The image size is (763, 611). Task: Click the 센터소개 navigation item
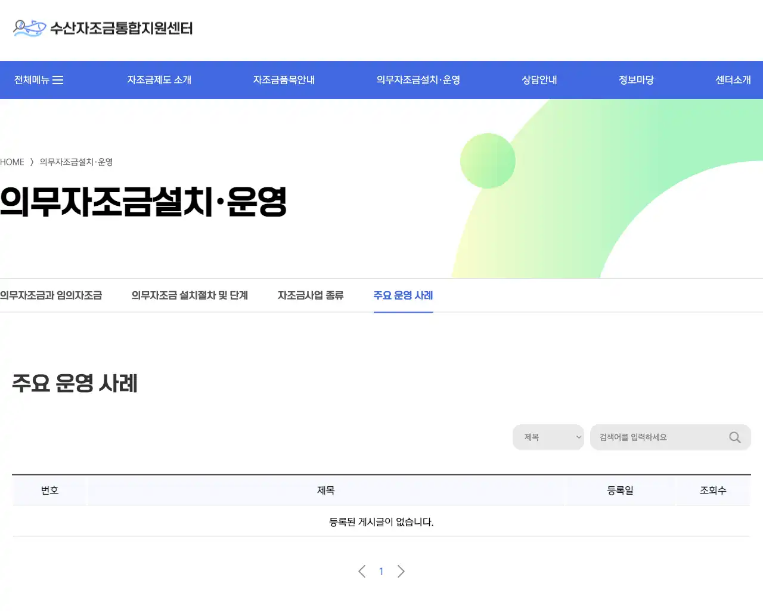(733, 79)
